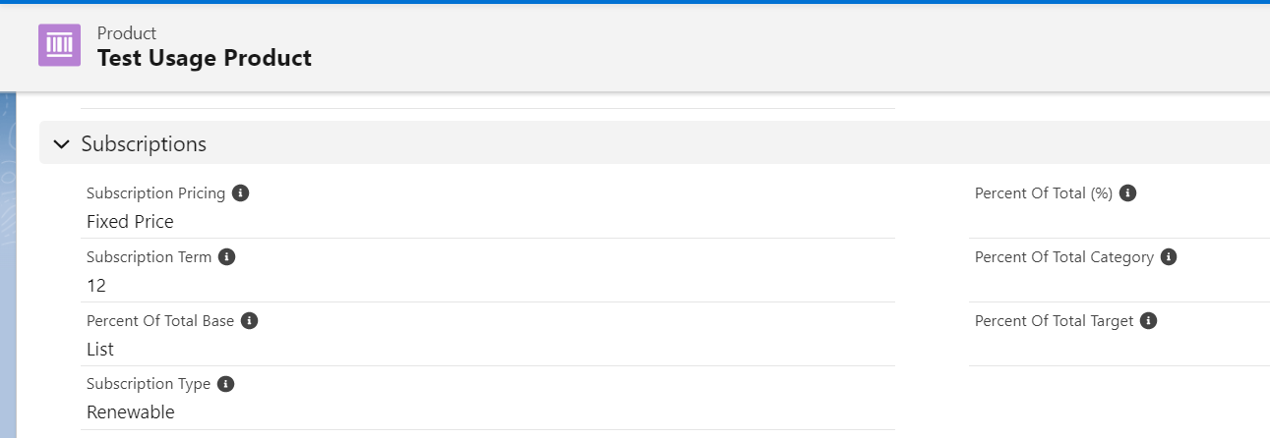This screenshot has height=438, width=1270.
Task: Click info icon beside Percent Of Total Target
Action: pos(1149,321)
